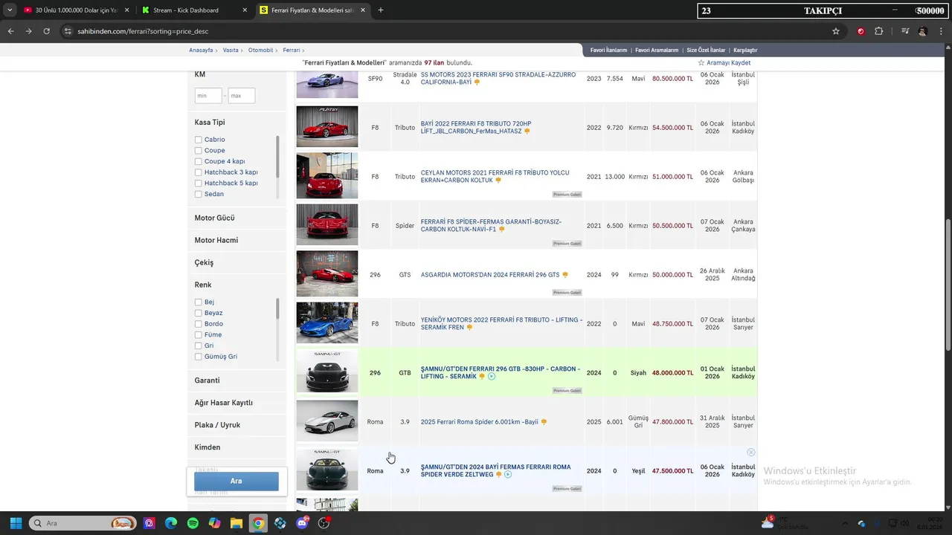Open Karşılaştır in the top menu

745,50
